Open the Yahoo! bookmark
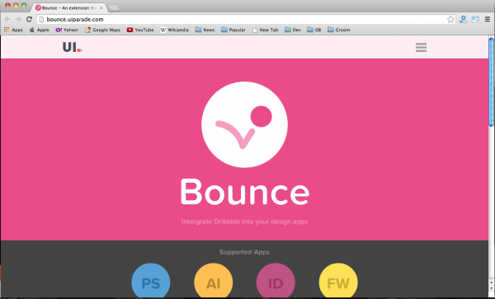495x299 pixels. [x=67, y=30]
